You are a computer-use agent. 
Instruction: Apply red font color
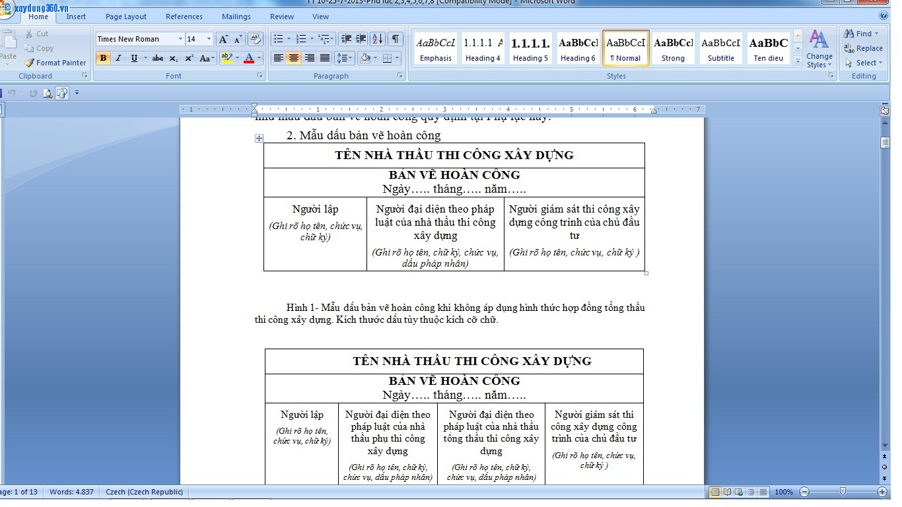coord(249,58)
